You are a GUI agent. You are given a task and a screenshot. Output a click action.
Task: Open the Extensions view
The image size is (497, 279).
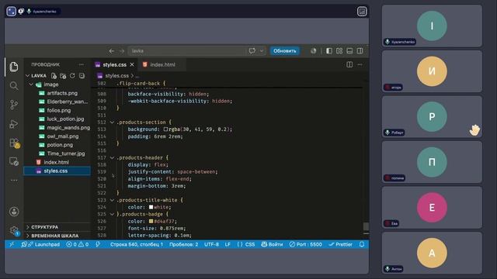14,143
